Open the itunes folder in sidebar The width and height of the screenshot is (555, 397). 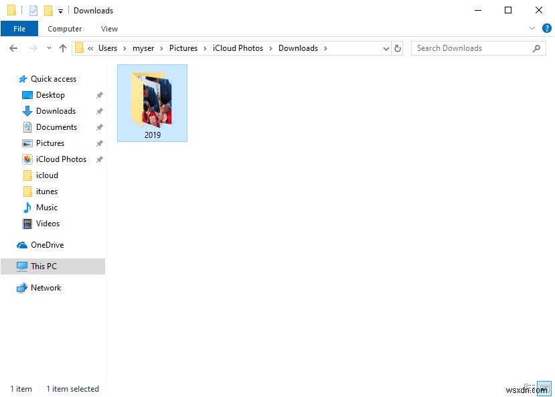(x=46, y=191)
